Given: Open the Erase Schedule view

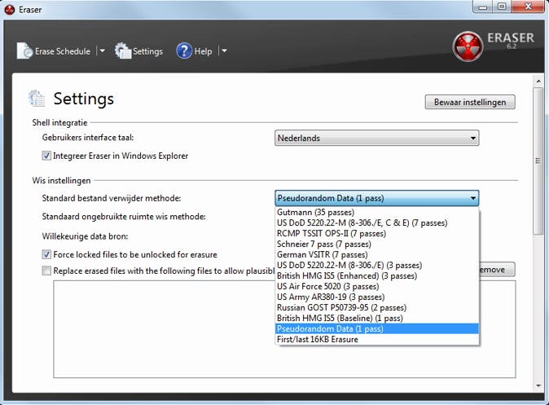Looking at the screenshot, I should 63,51.
